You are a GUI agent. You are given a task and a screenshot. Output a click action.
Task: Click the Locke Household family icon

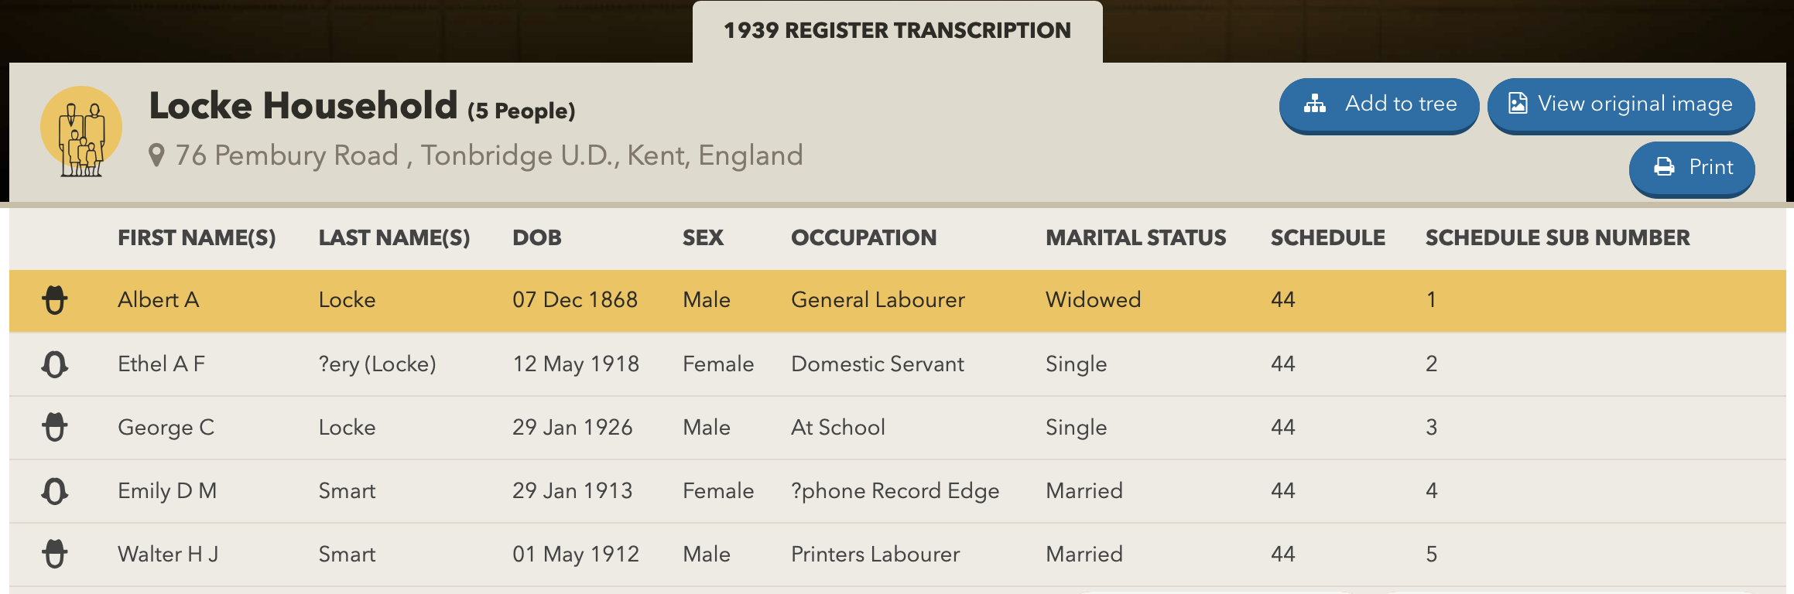81,131
